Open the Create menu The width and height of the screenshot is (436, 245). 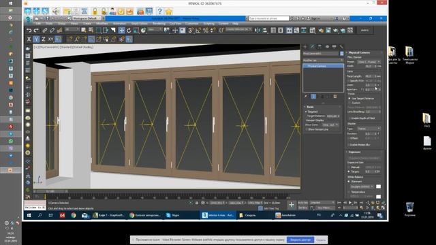click(87, 24)
